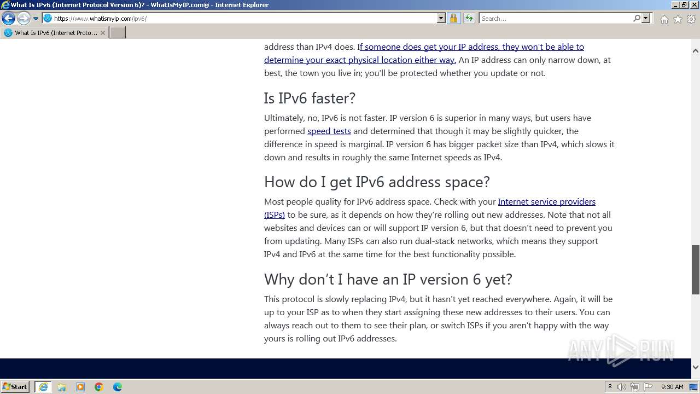Click the site favicon in address bar
The width and height of the screenshot is (700, 394).
coord(48,18)
